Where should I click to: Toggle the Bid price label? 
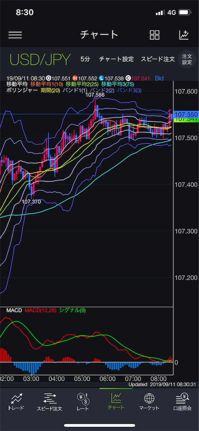tap(159, 78)
